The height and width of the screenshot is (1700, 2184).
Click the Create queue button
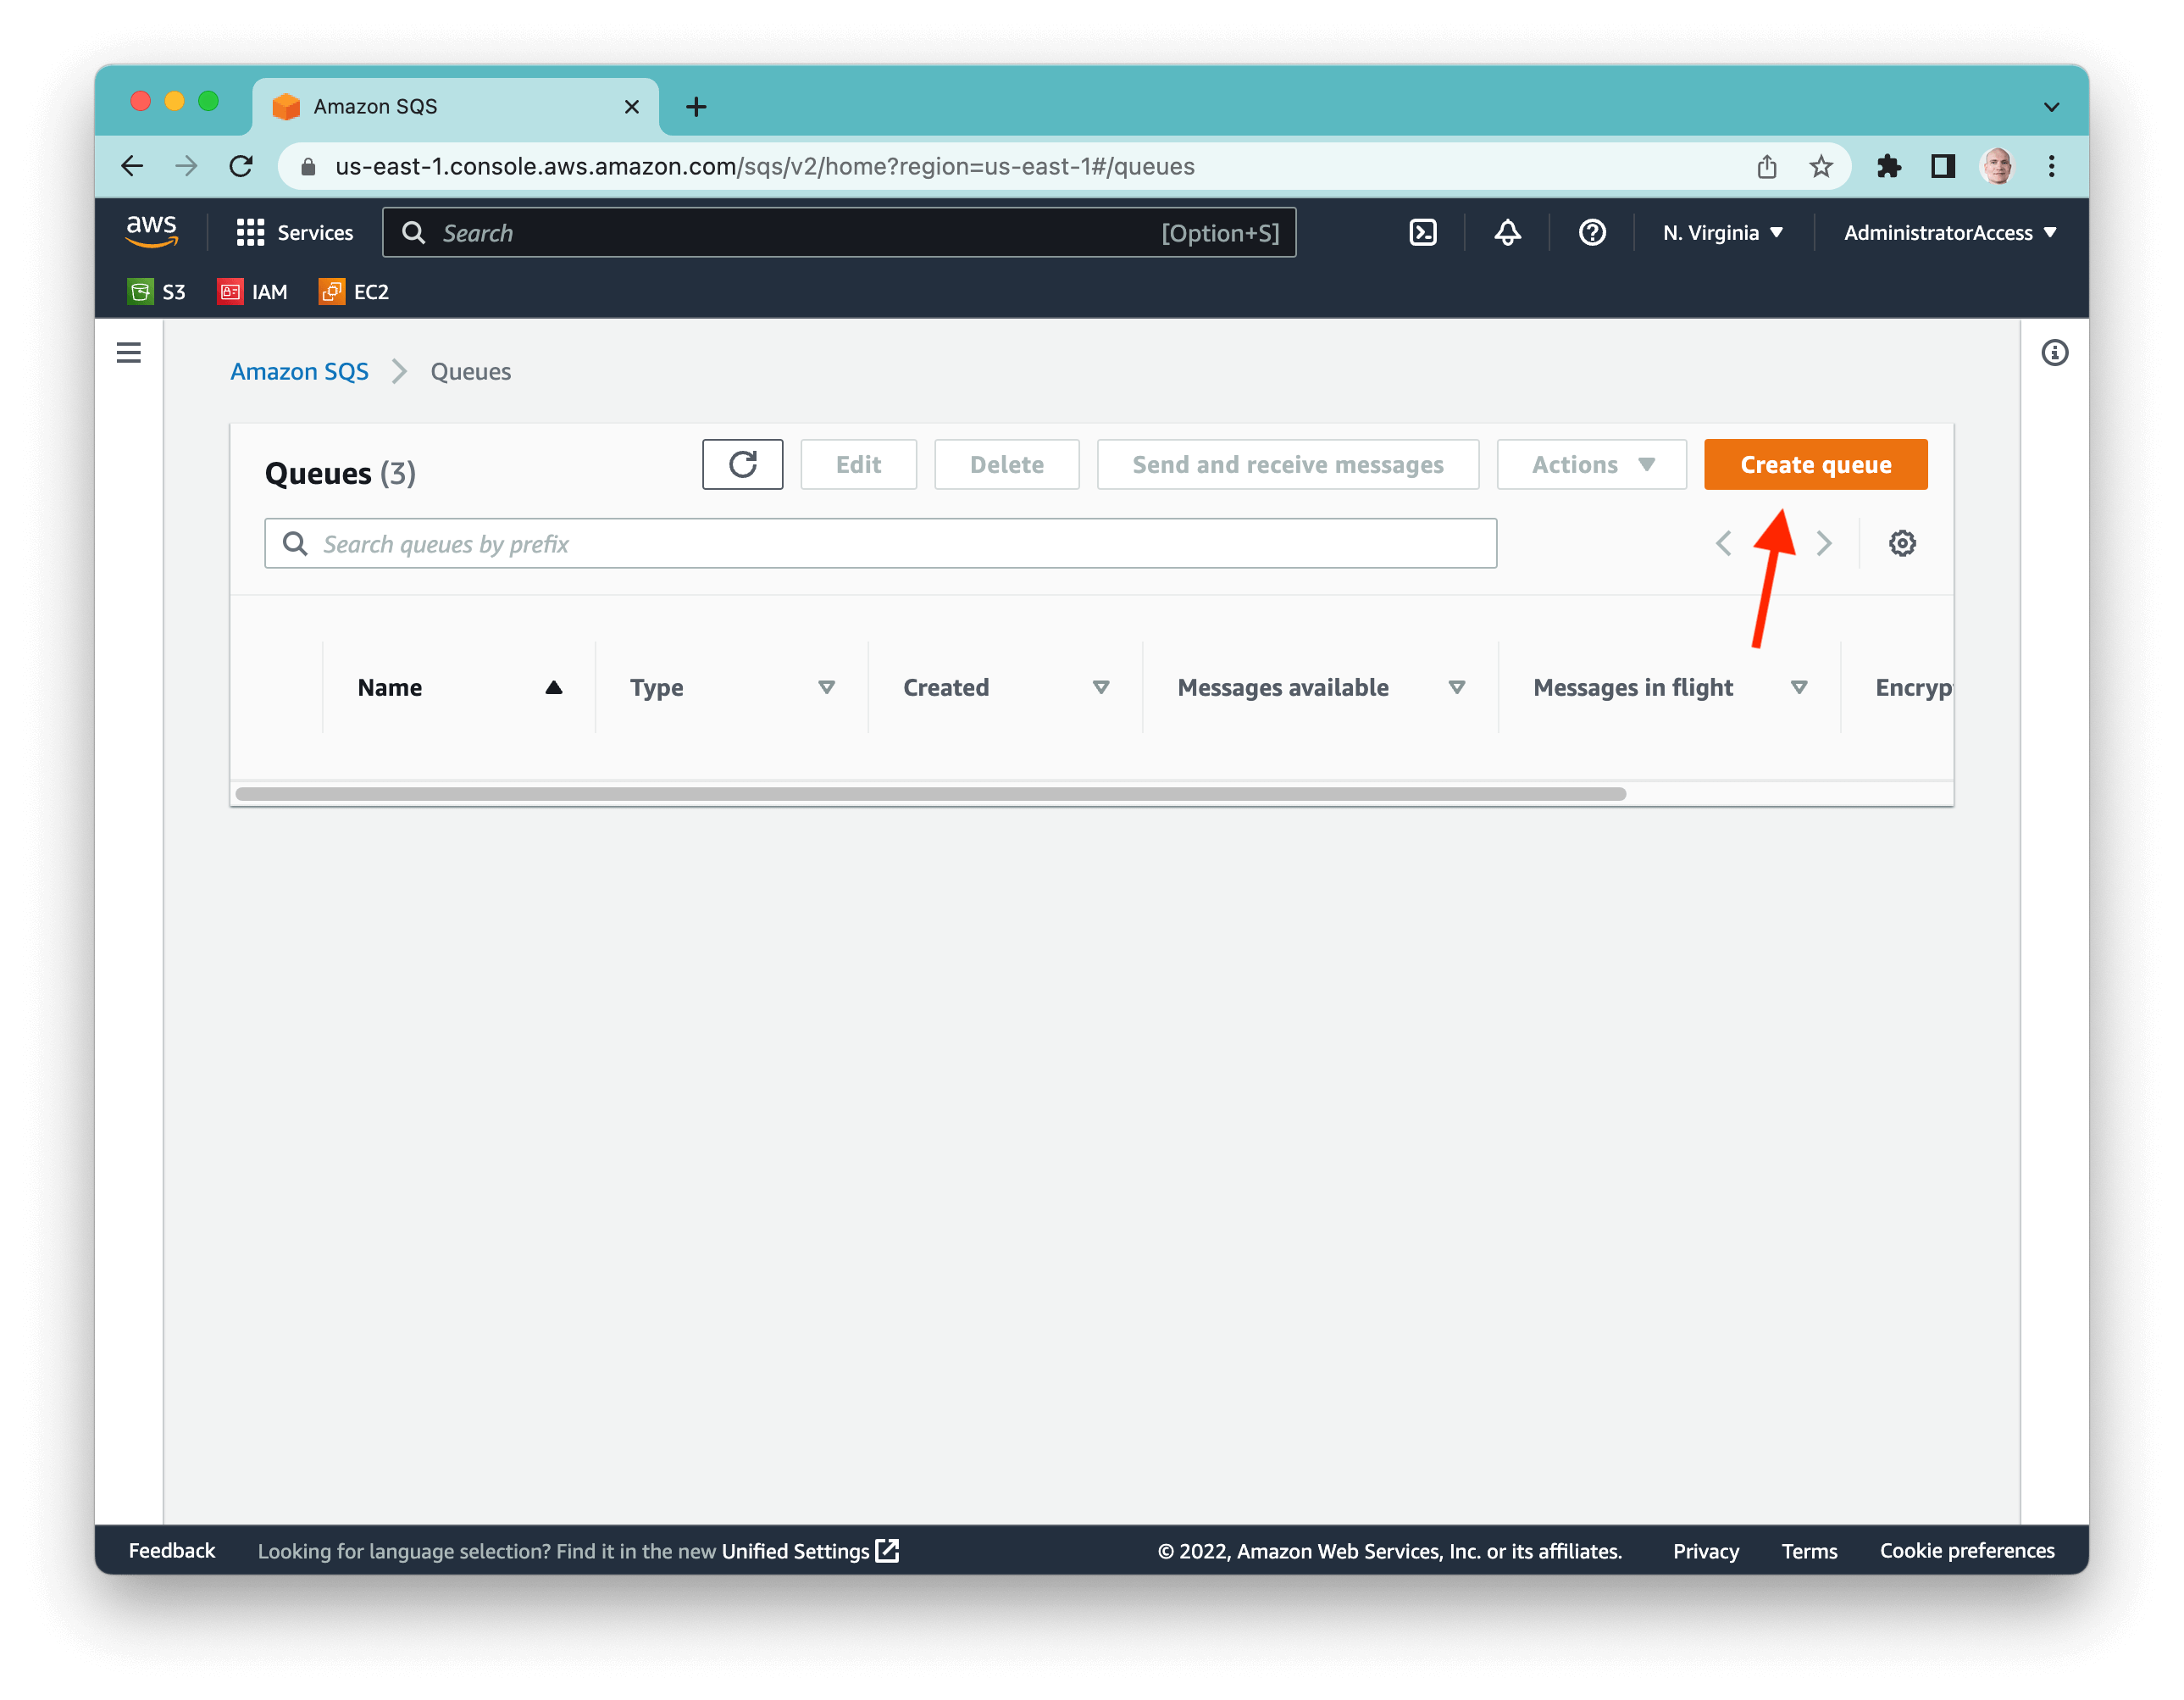[x=1815, y=464]
